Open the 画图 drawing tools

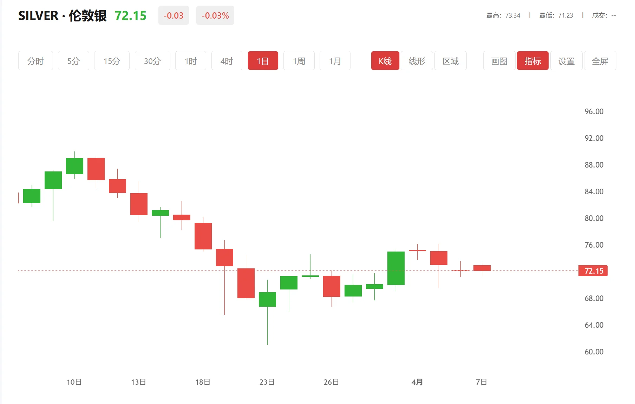click(x=499, y=61)
